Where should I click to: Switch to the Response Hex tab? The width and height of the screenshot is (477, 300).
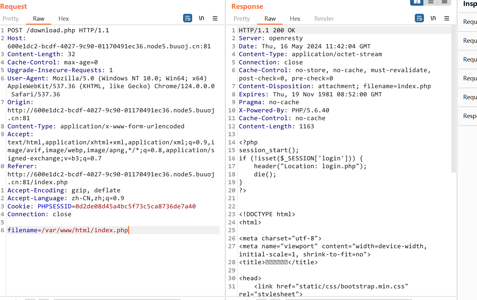point(295,19)
